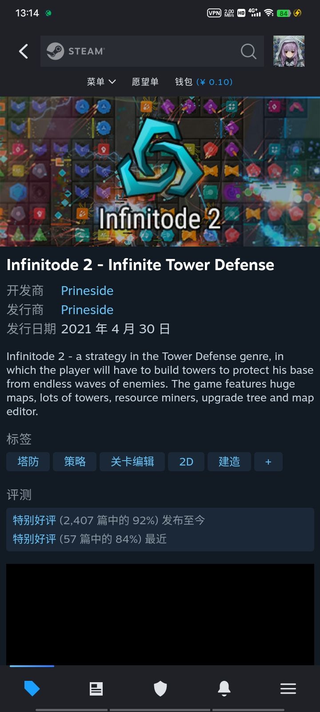Open all-time reviews 特别好评 92%
Image resolution: width=320 pixels, height=712 pixels.
109,520
